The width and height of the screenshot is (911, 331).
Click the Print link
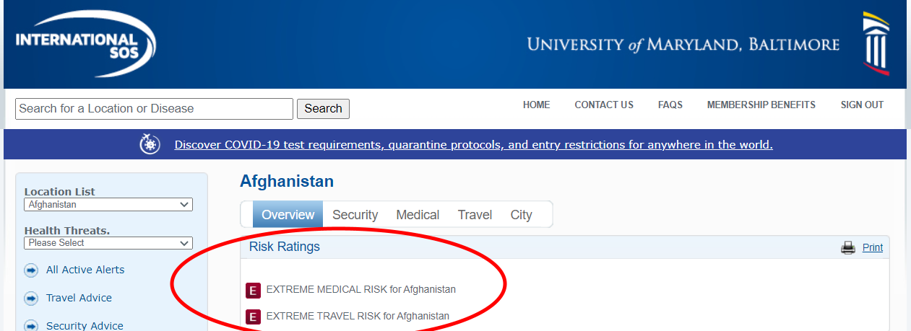tap(872, 247)
